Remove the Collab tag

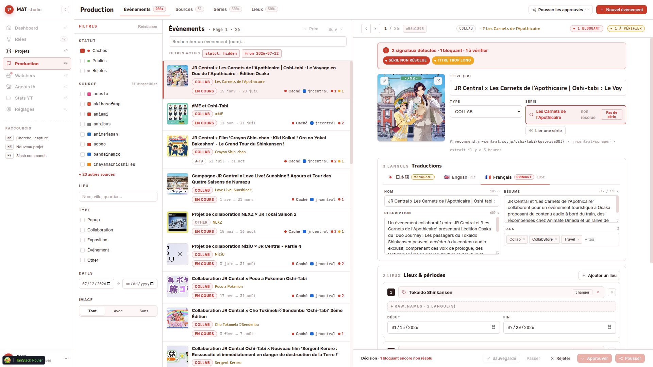click(524, 239)
